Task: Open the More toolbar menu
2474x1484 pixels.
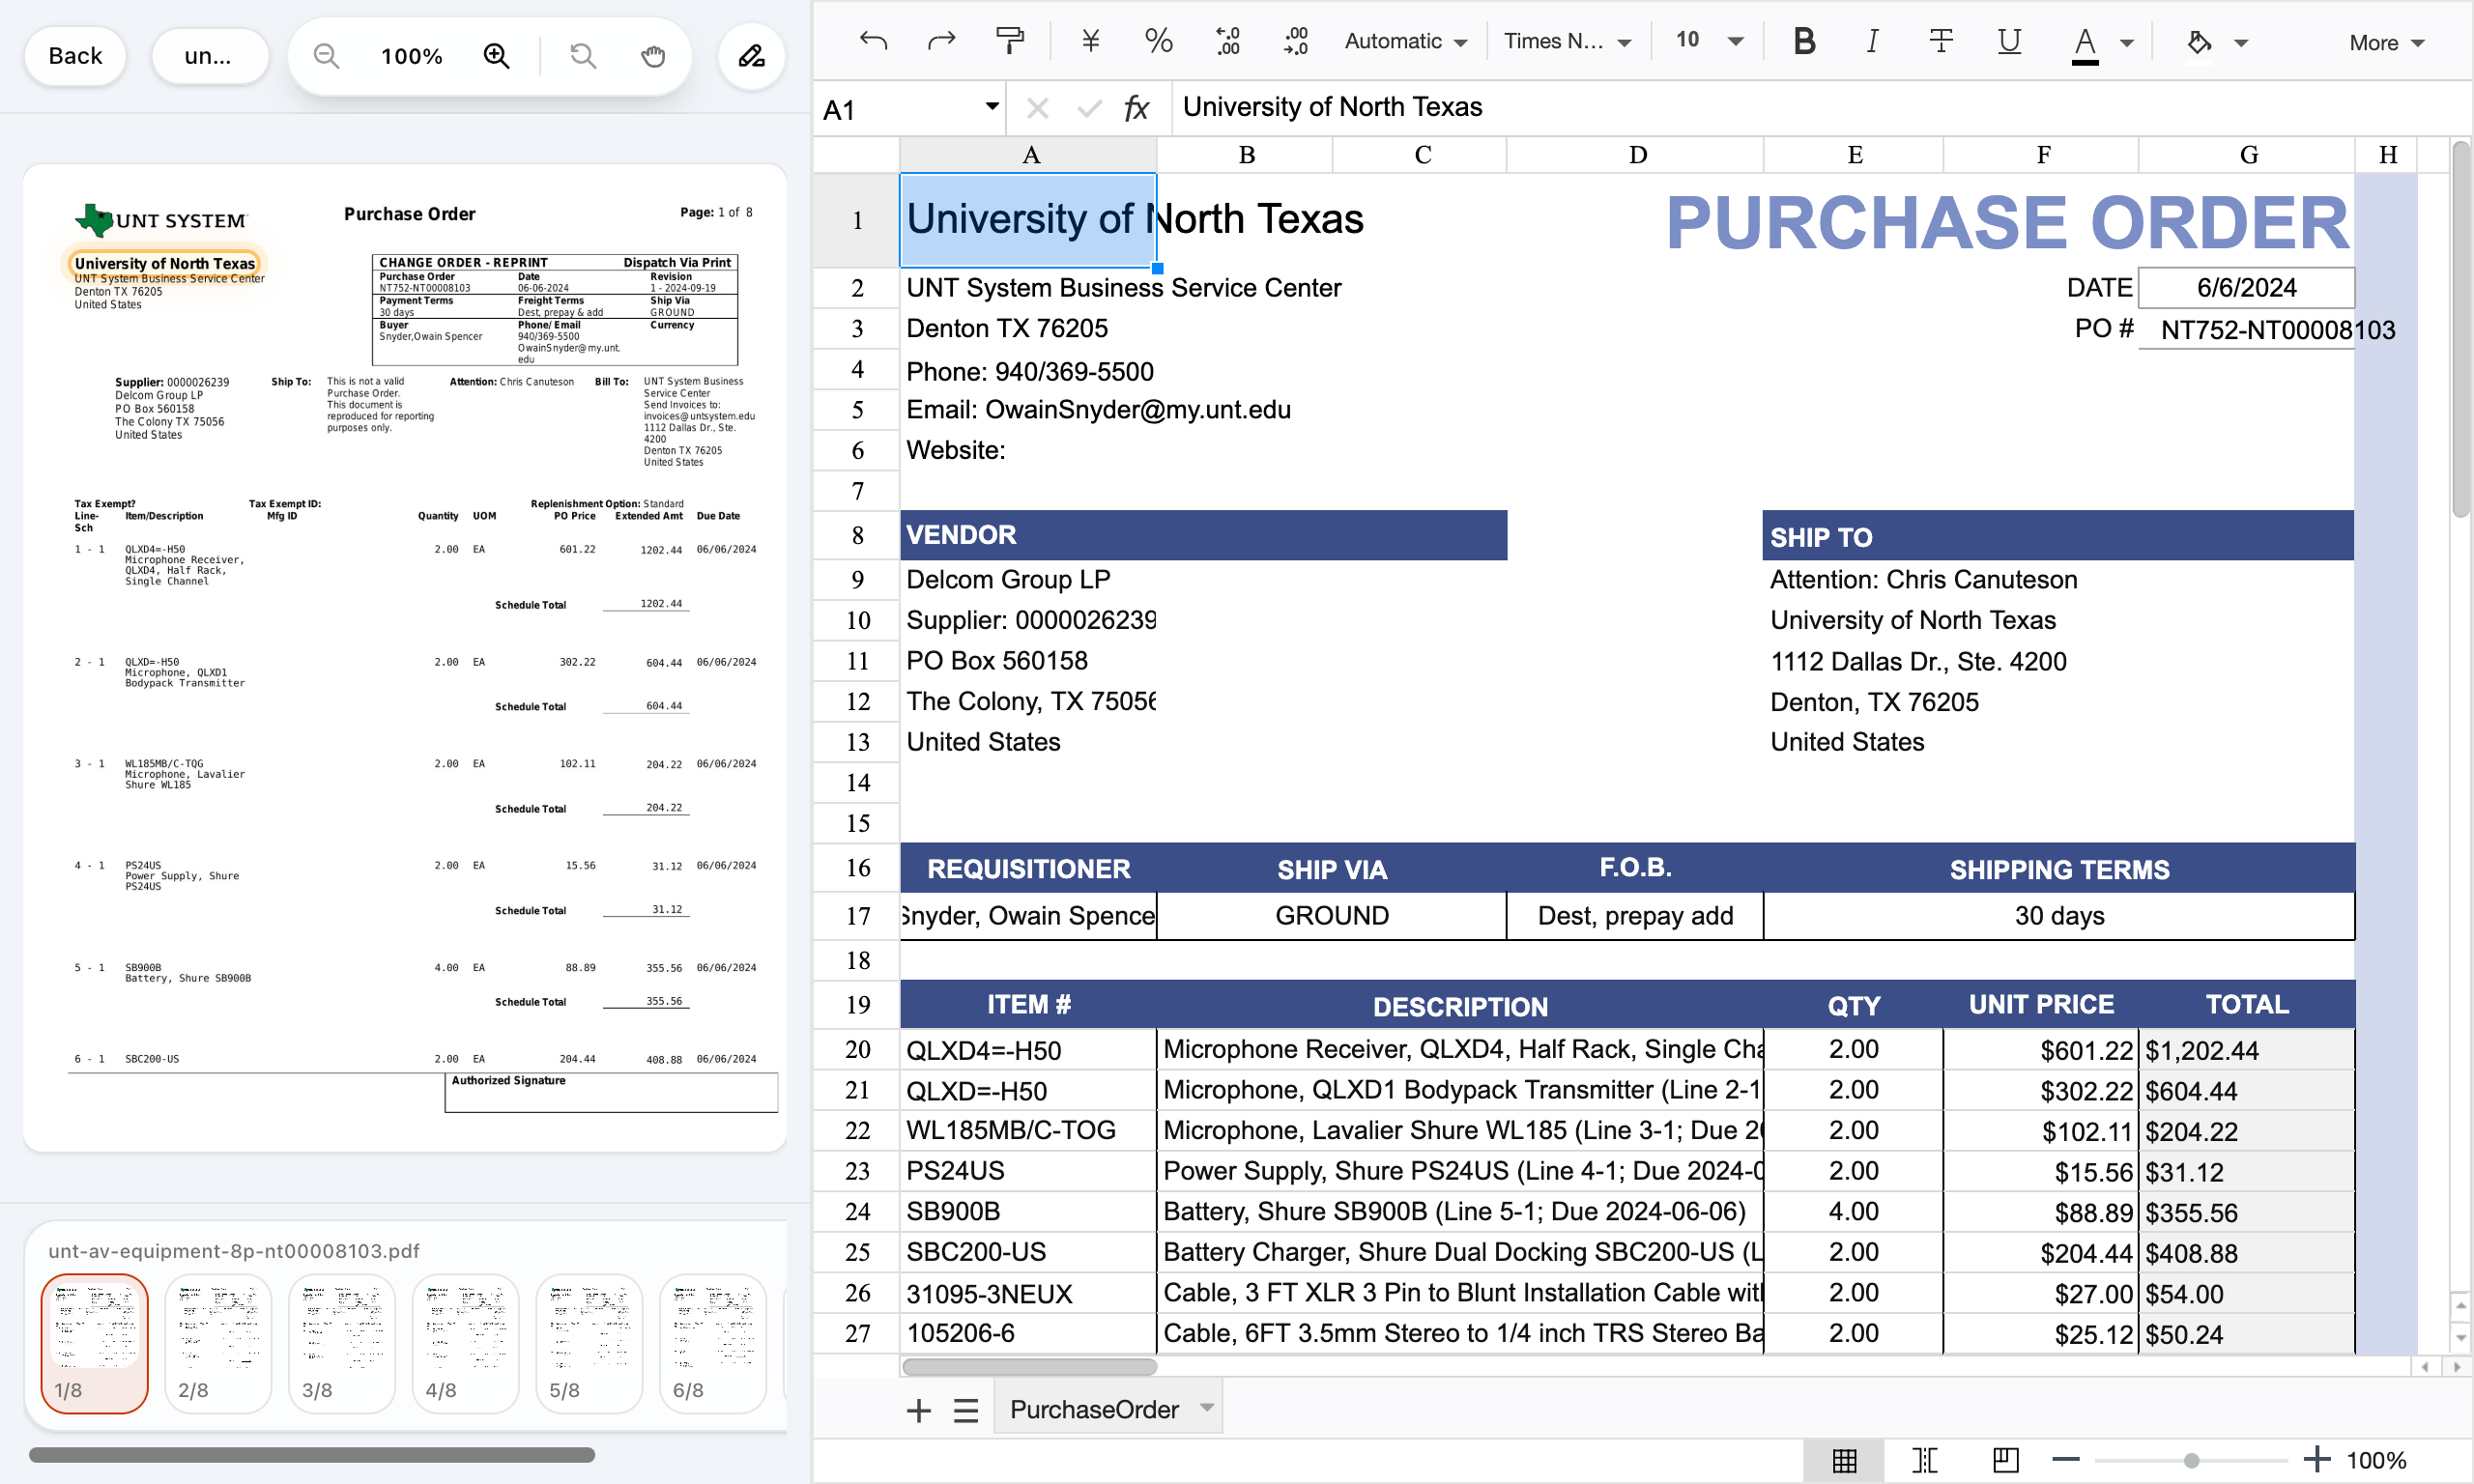Action: [2386, 43]
